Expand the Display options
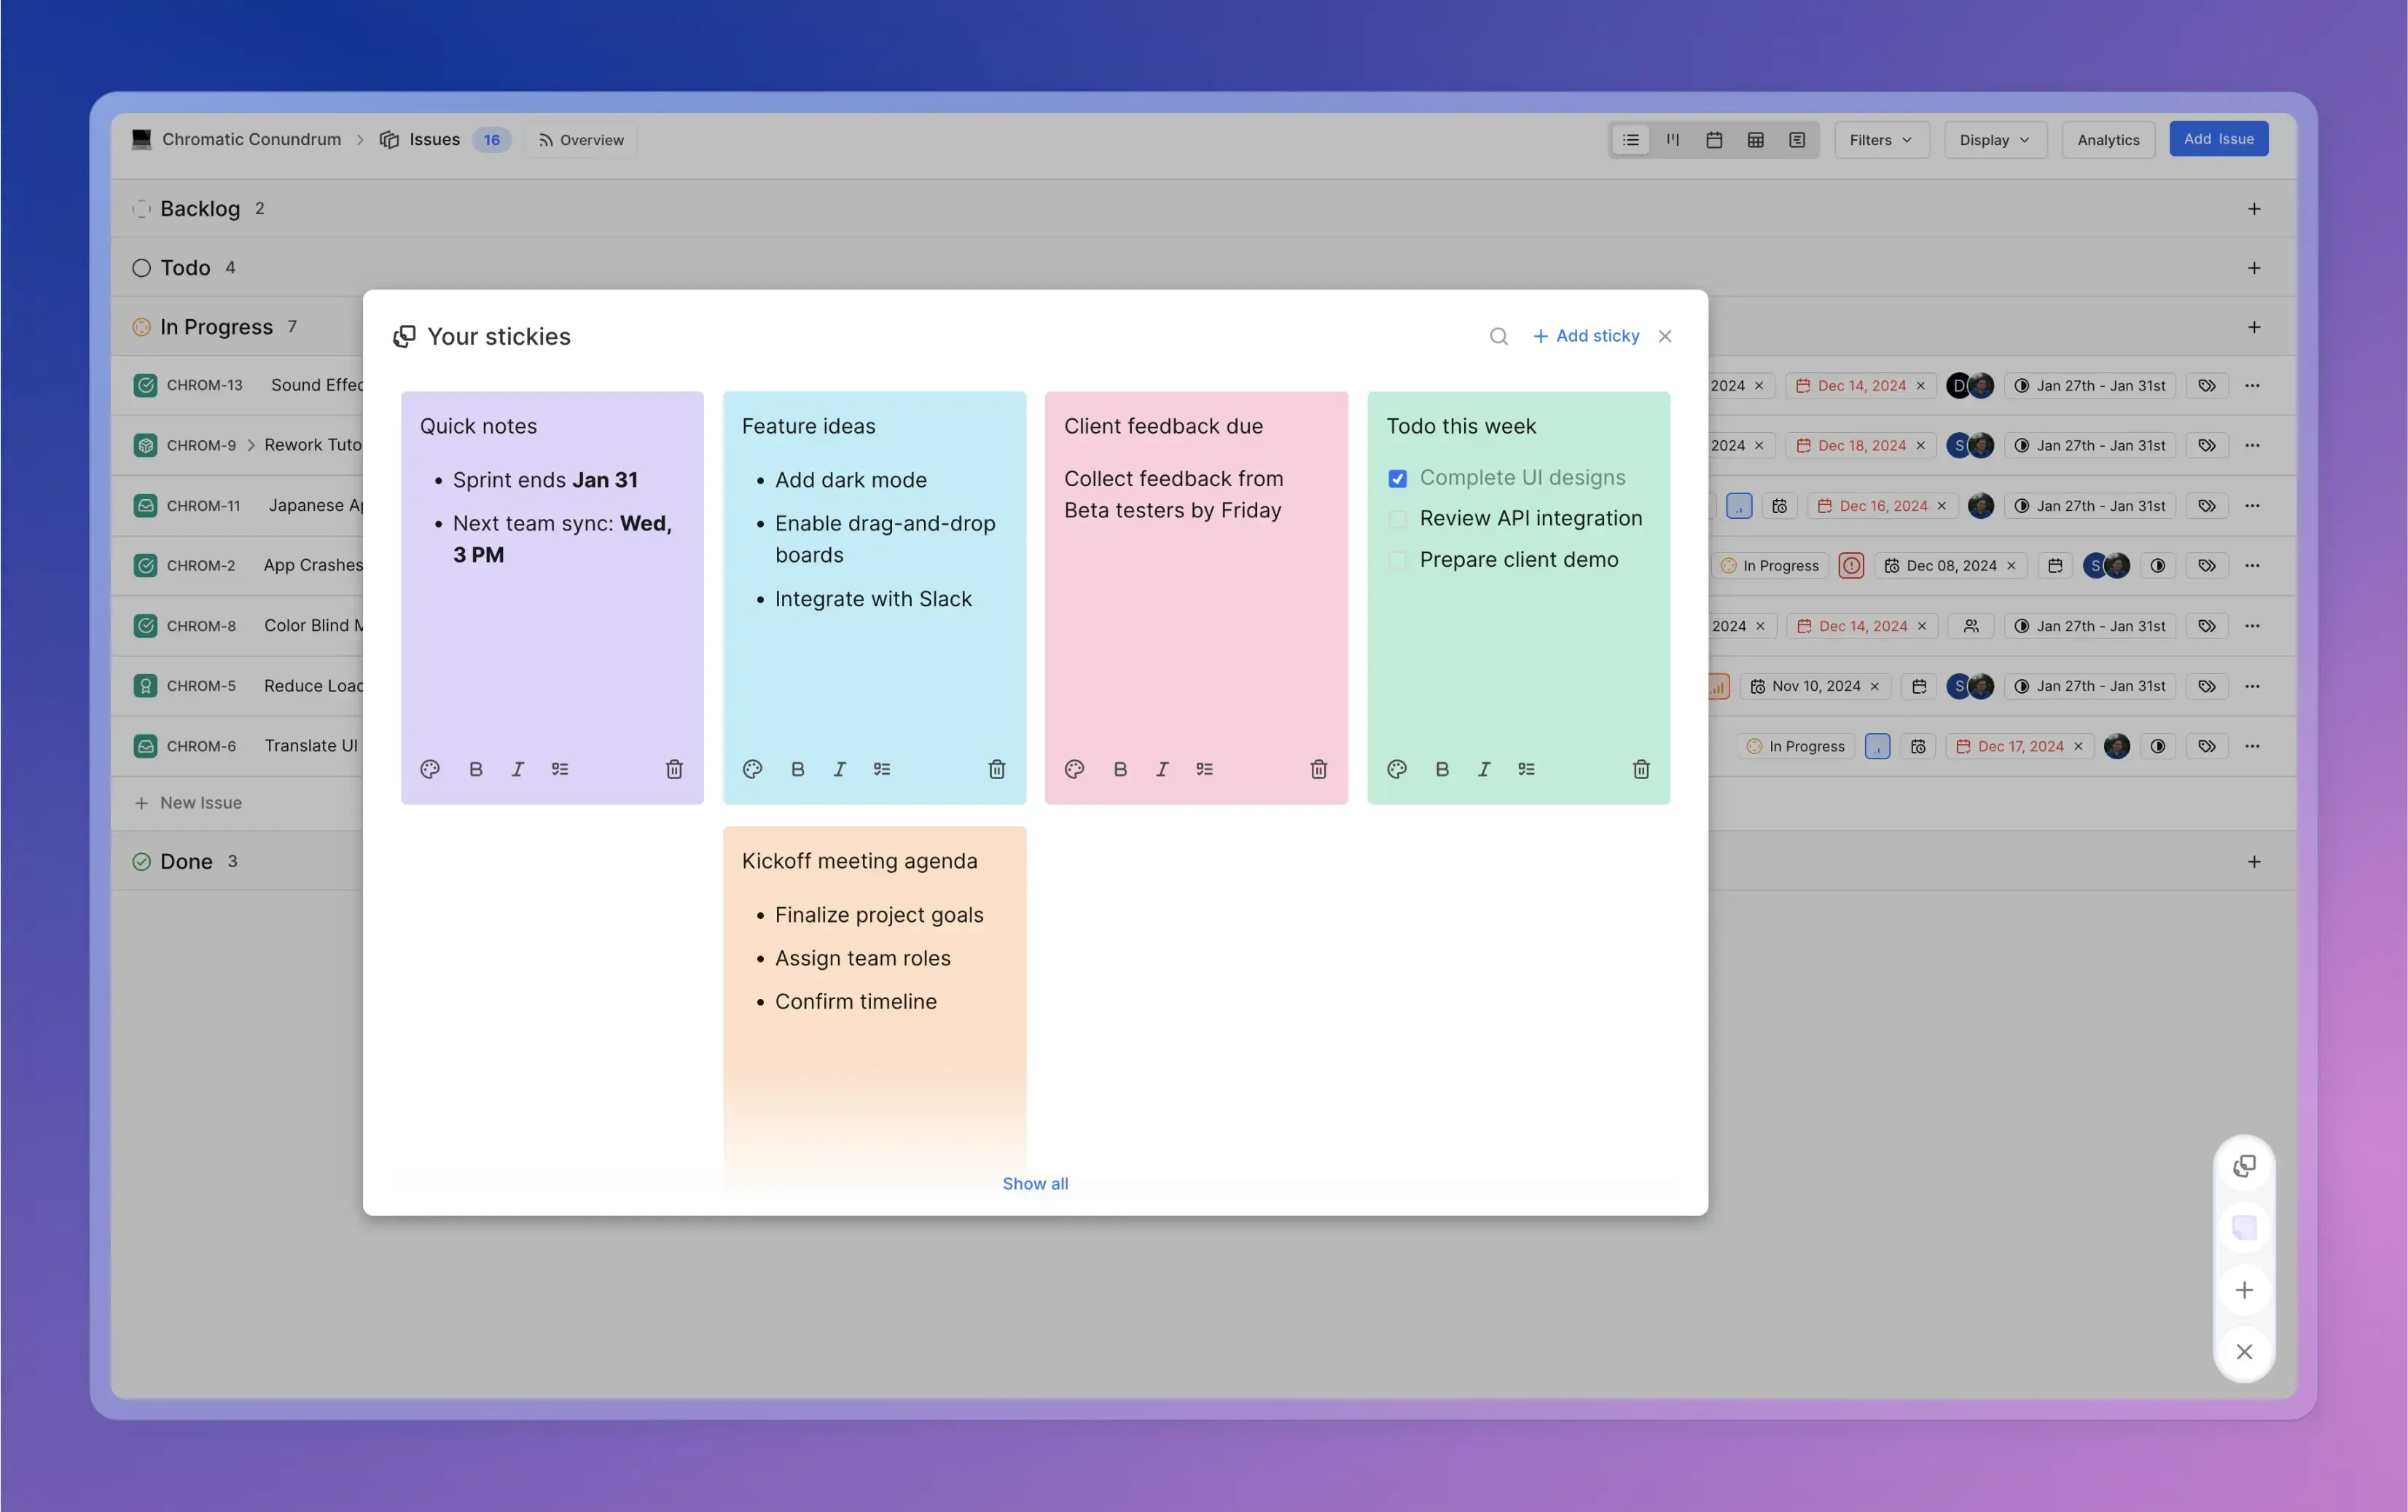Screen dimensions: 2408x1512 (1993, 140)
